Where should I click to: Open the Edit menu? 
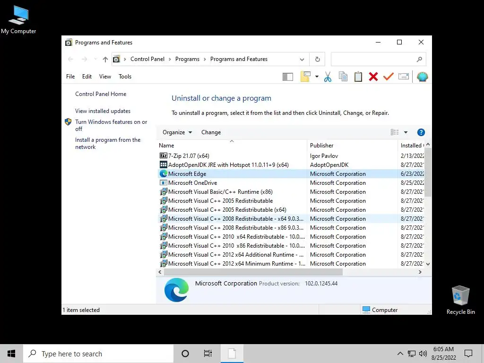click(87, 77)
